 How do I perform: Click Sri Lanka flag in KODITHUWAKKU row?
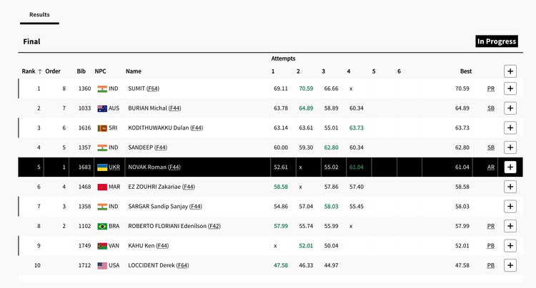click(x=101, y=128)
